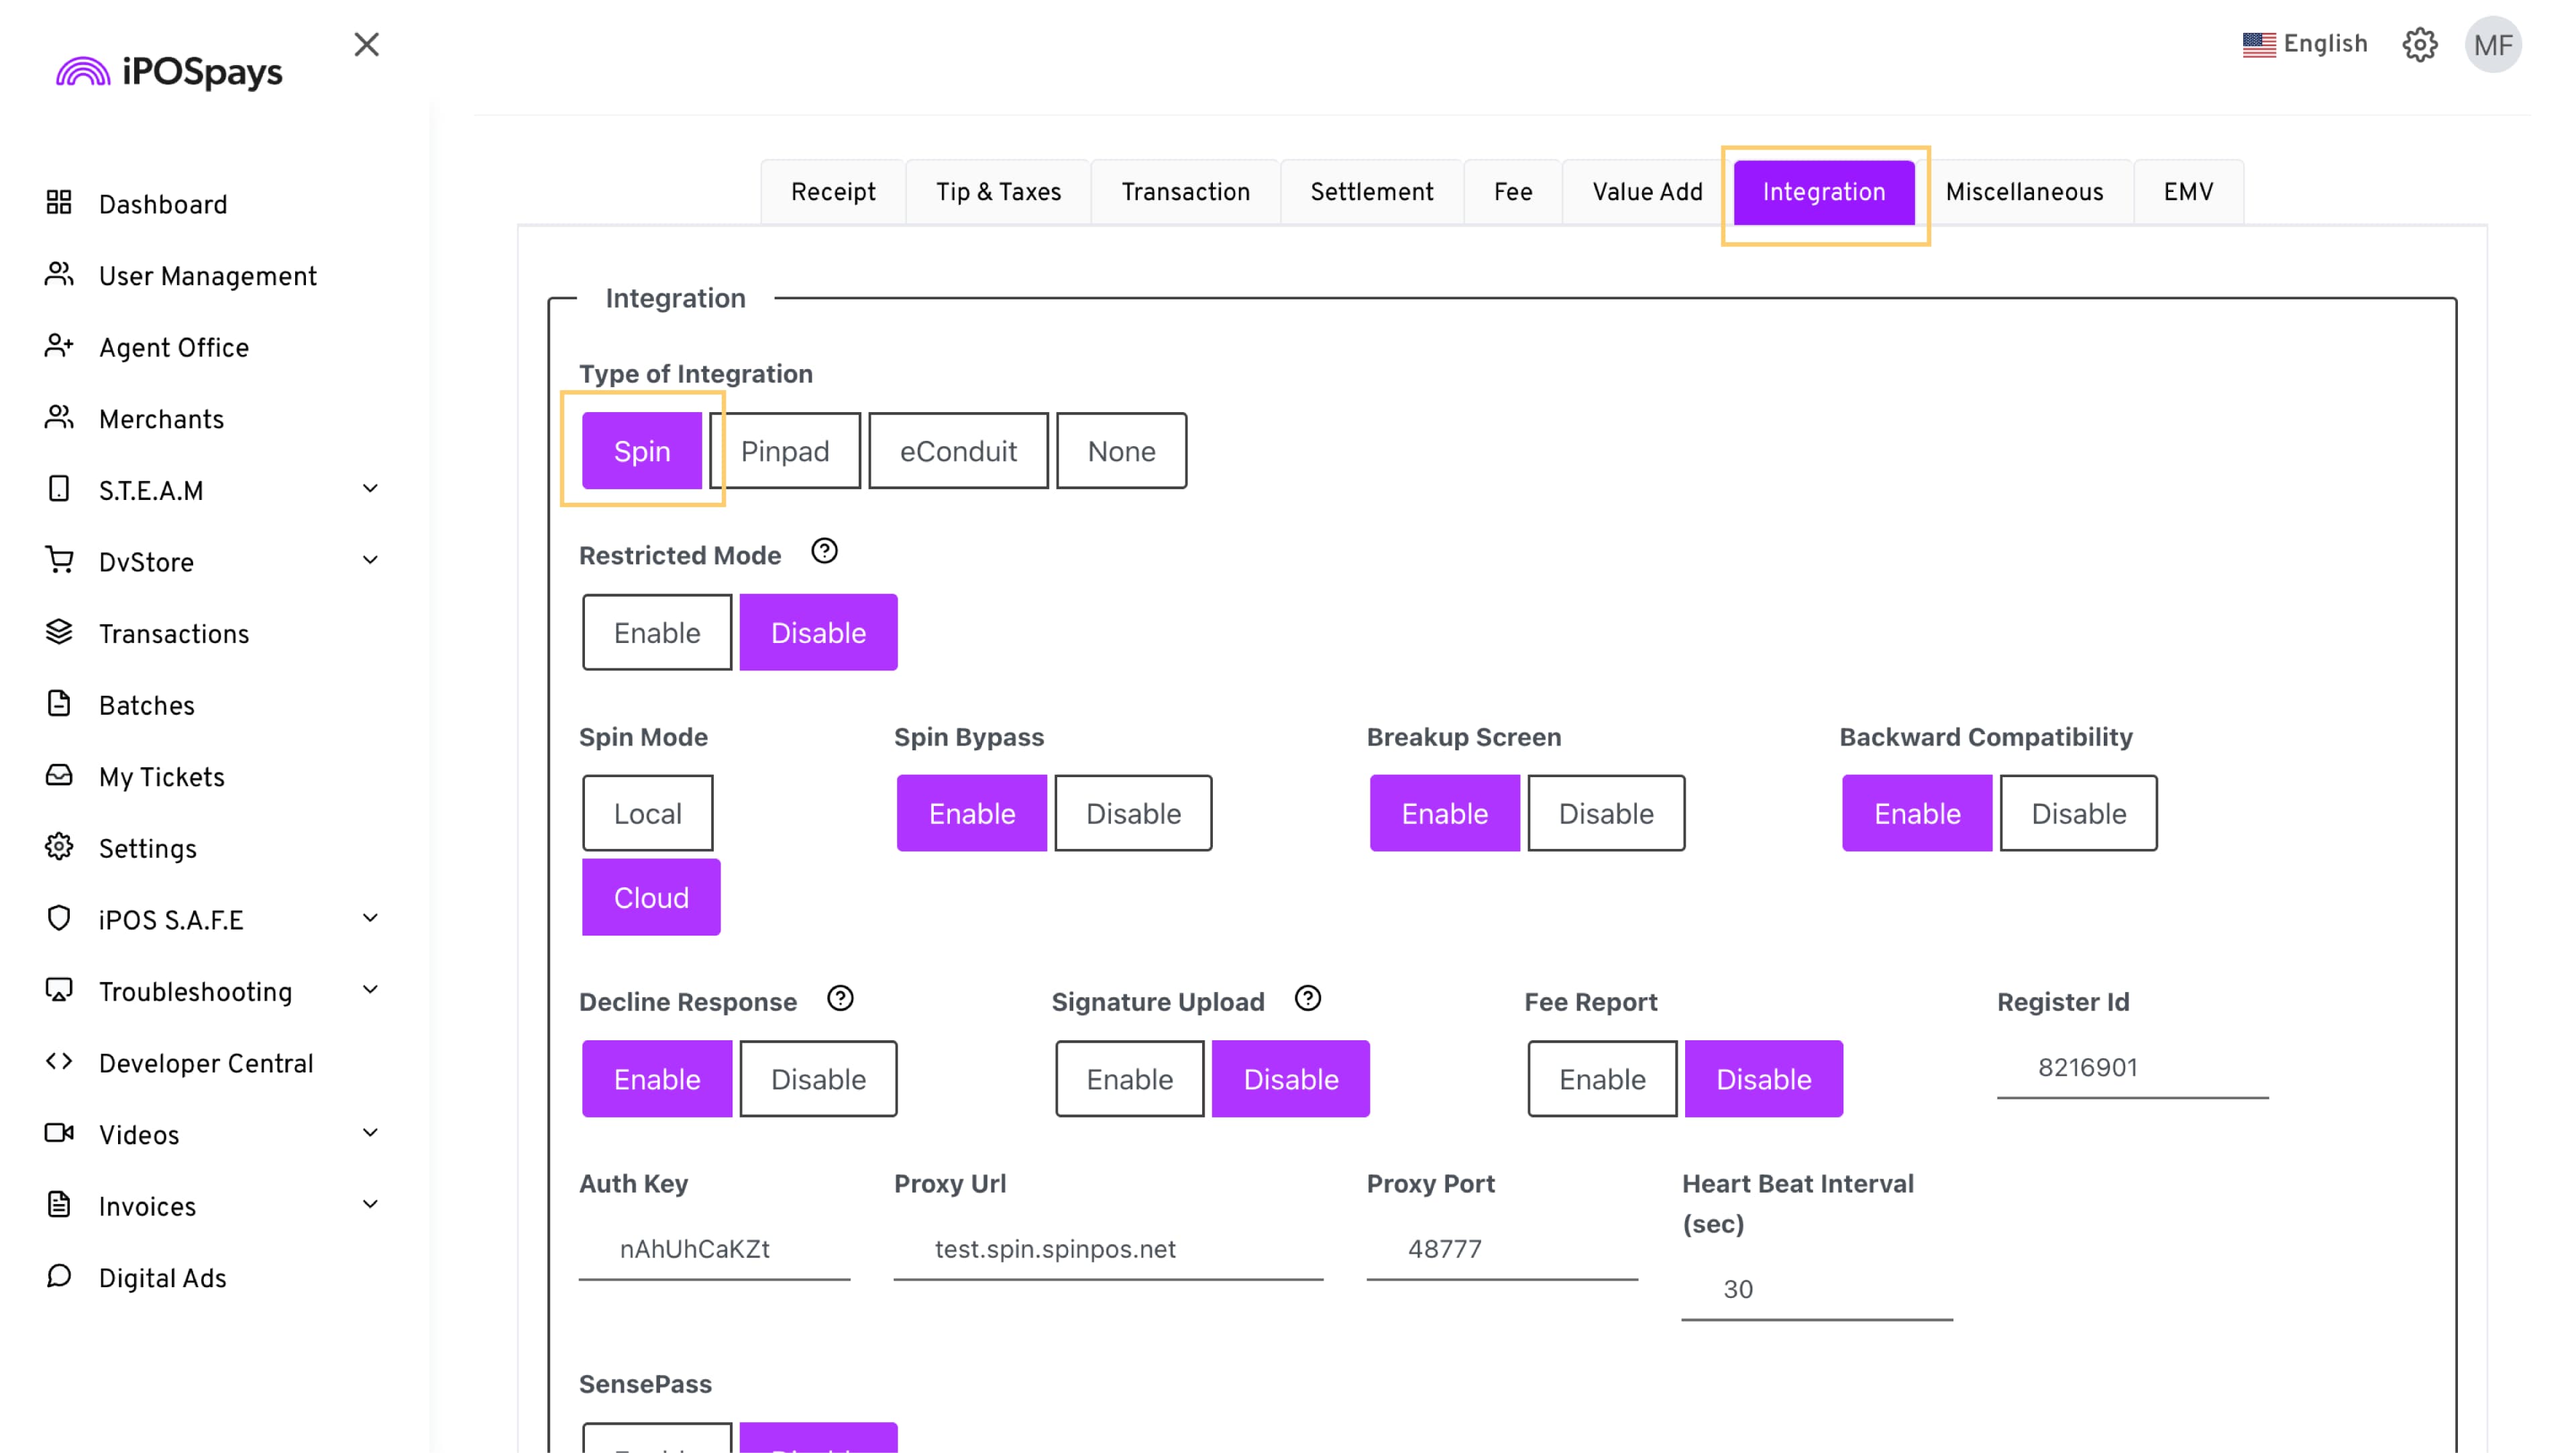Select None integration type
2576x1453 pixels.
(x=1121, y=451)
